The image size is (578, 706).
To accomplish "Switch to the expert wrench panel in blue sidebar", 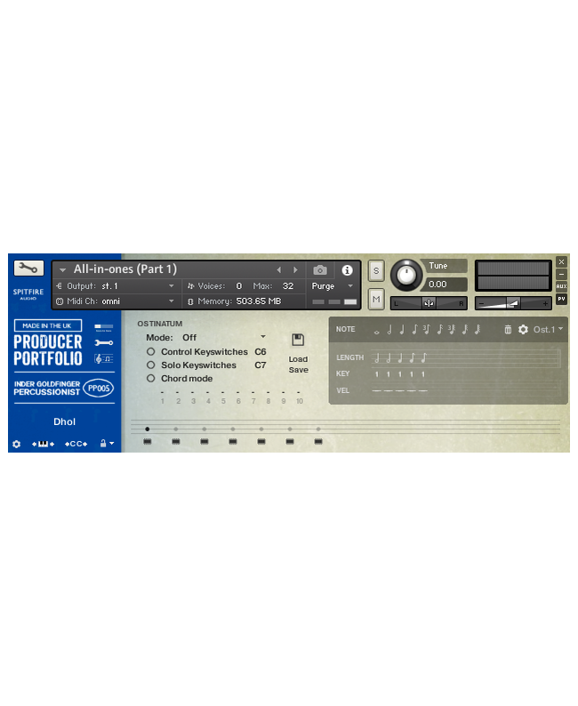I will (103, 342).
